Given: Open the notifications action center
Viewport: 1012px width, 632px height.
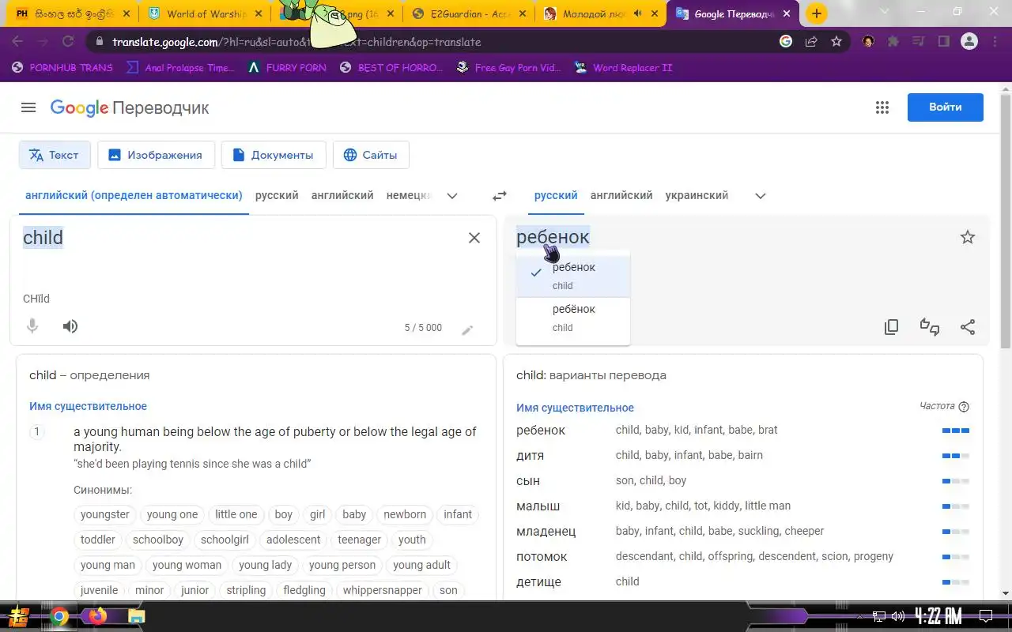Looking at the screenshot, I should click(x=986, y=616).
